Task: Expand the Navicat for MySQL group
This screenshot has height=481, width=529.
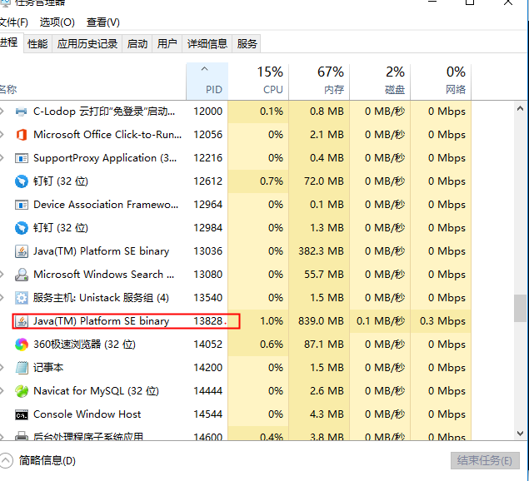Action: (x=2, y=391)
